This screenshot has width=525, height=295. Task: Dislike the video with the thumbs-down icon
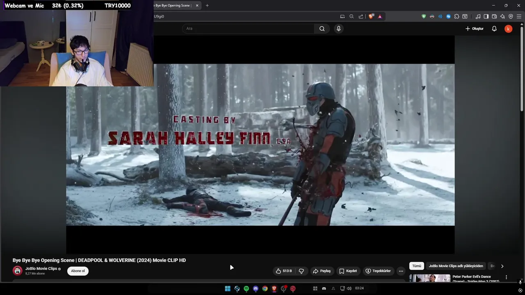tap(301, 271)
